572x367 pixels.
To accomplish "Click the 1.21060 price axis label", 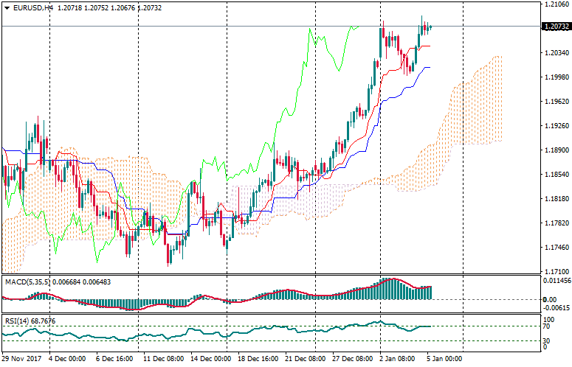I will (554, 4).
